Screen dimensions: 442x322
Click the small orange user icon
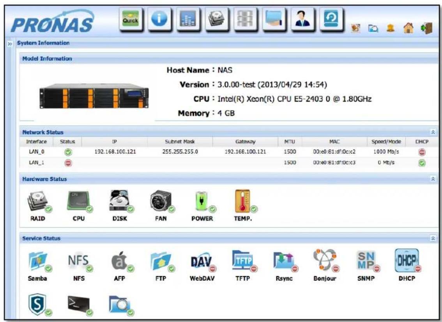point(391,28)
